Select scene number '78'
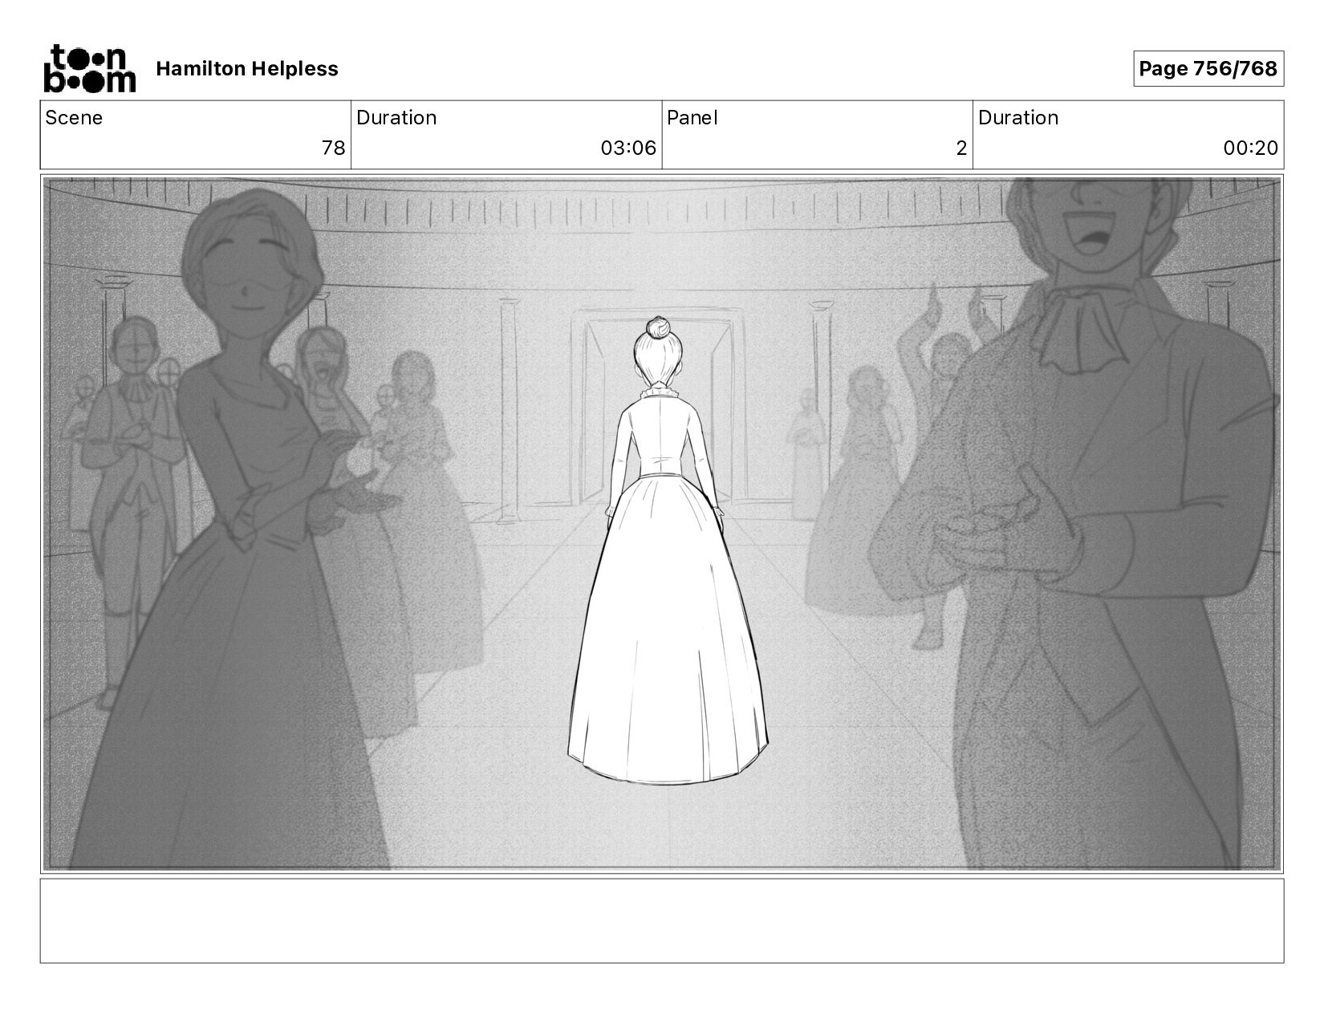Image resolution: width=1324 pixels, height=1023 pixels. click(x=333, y=148)
